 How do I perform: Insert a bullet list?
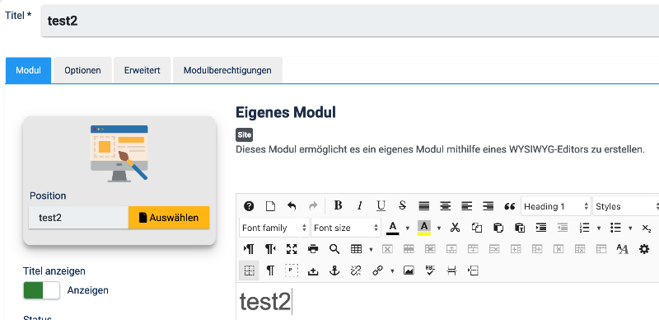coord(615,228)
